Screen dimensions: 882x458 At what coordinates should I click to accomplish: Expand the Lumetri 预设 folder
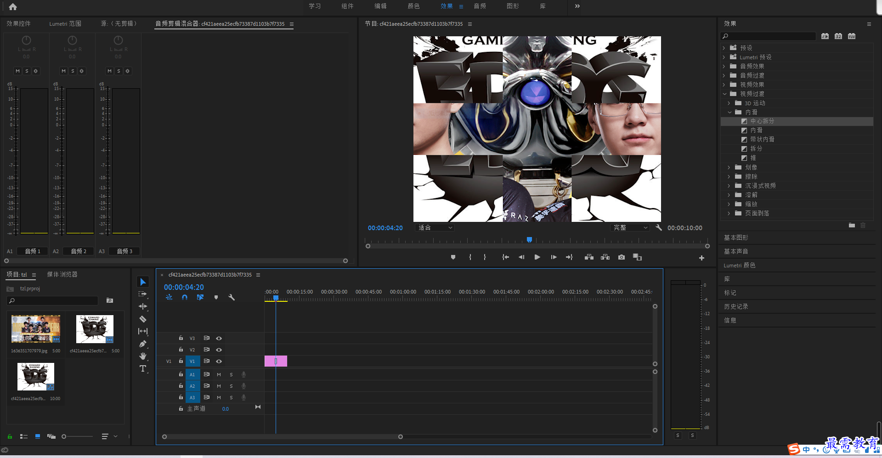click(x=724, y=57)
